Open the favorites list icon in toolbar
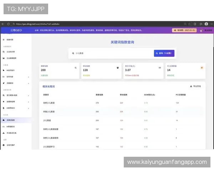Viewport: 214px width, 171px height. [x=201, y=24]
